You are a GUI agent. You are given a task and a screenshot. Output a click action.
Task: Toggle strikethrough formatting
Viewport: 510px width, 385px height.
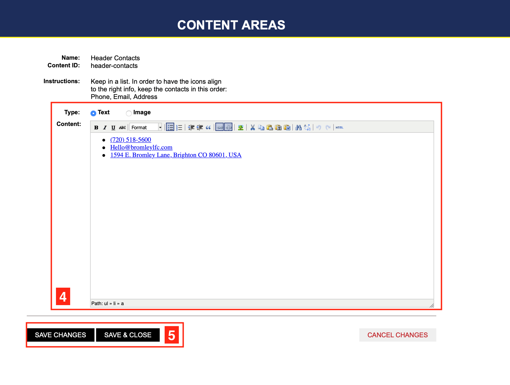(122, 127)
